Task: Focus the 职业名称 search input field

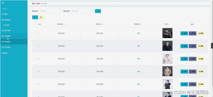Action: [51, 11]
